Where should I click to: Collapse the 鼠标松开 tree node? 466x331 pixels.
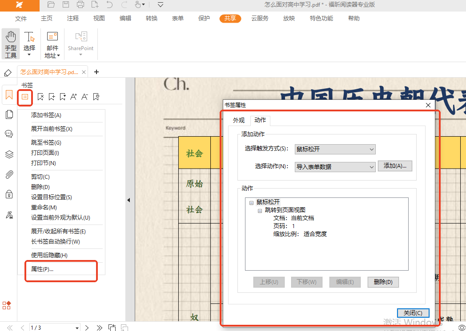pos(251,202)
